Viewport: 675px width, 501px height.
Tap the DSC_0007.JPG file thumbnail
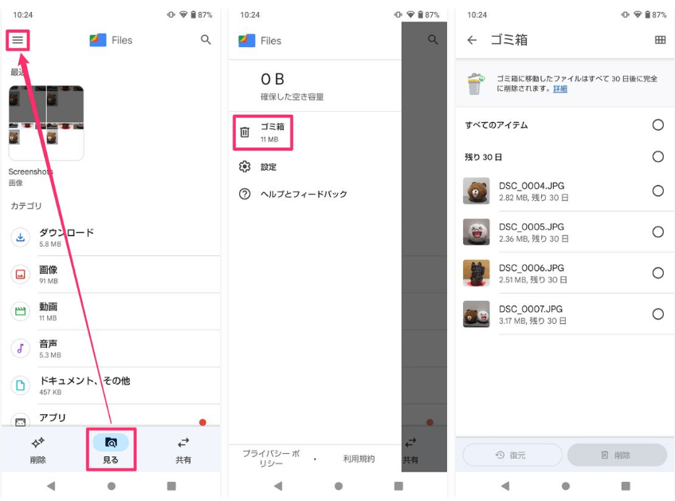pyautogui.click(x=477, y=314)
